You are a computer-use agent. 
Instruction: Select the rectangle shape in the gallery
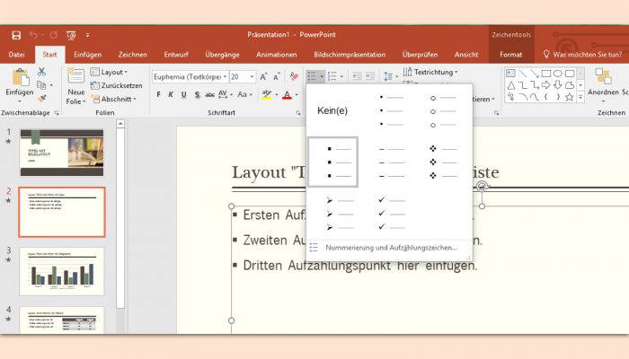(546, 74)
